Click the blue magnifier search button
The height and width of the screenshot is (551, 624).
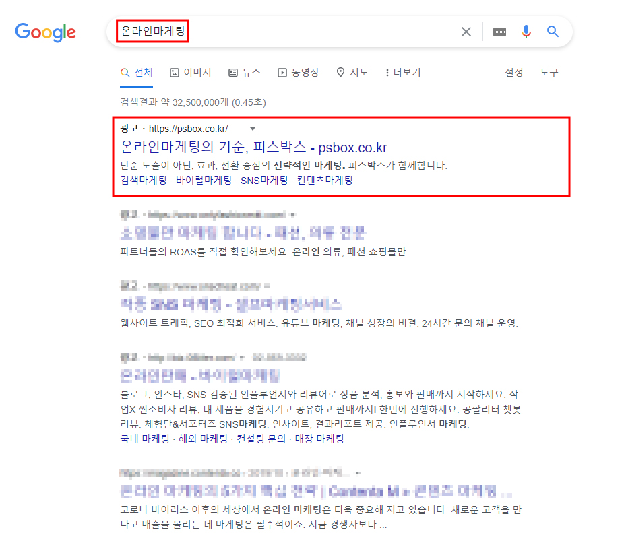coord(553,32)
